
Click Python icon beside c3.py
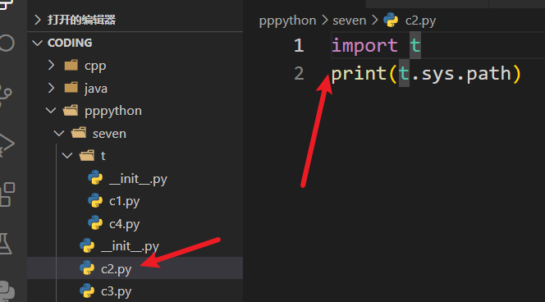(87, 291)
